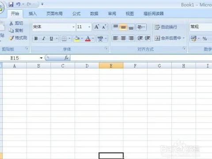Open the font name dropdown 宋体
The width and height of the screenshot is (212, 159).
[x=73, y=27]
